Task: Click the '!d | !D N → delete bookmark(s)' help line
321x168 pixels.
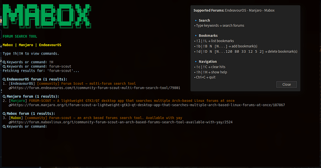Action: (246, 52)
